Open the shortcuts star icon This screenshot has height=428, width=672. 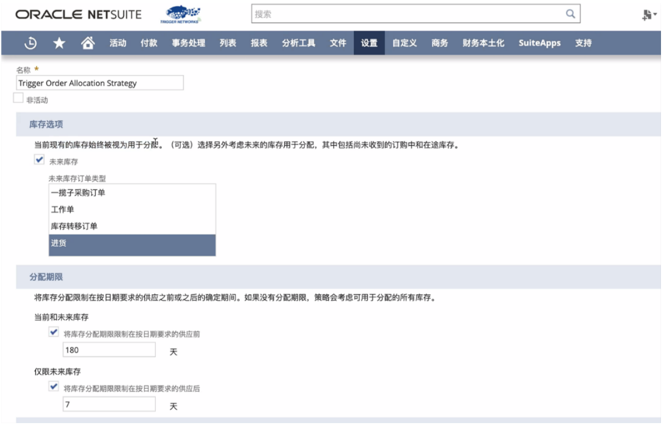tap(59, 43)
